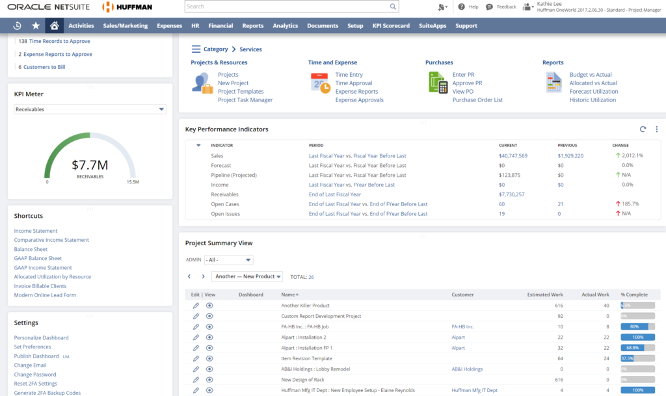The image size is (666, 396).
Task: Open the Reports menu in navigation bar
Action: click(253, 26)
